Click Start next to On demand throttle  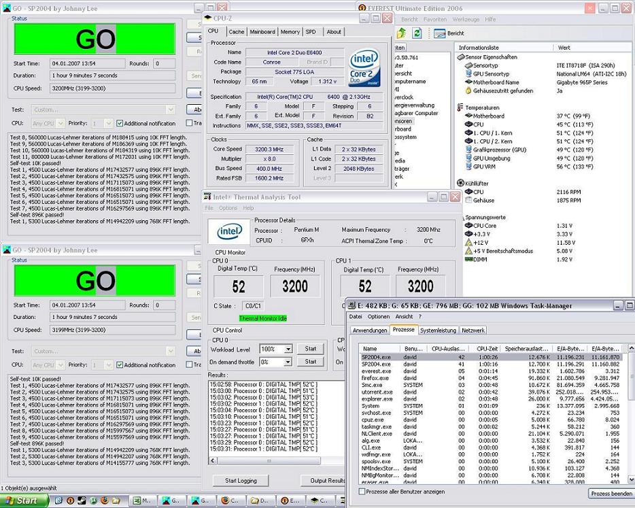[x=311, y=362]
